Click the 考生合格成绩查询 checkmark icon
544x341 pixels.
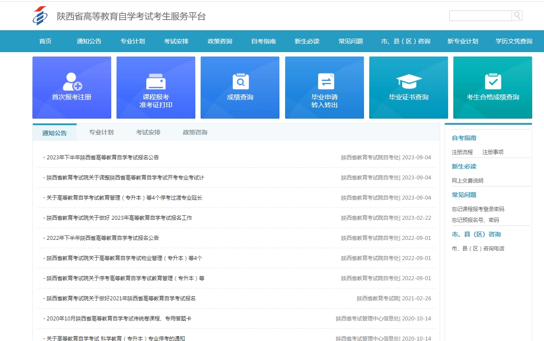[492, 81]
